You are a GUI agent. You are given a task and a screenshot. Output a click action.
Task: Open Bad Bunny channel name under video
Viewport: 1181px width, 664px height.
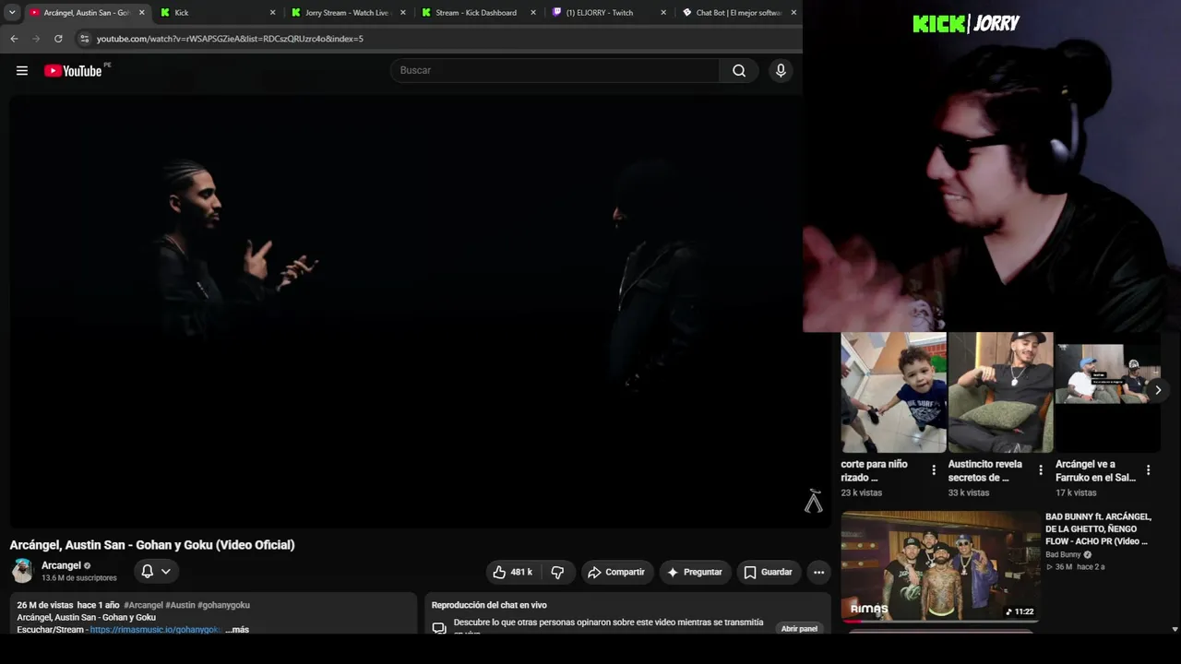1063,555
